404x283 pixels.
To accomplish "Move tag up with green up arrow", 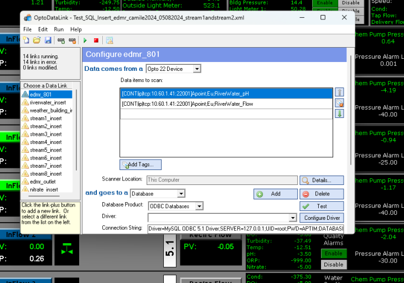I will (x=339, y=92).
